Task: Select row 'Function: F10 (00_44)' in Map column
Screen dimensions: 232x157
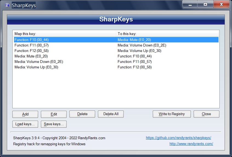Action: point(32,40)
